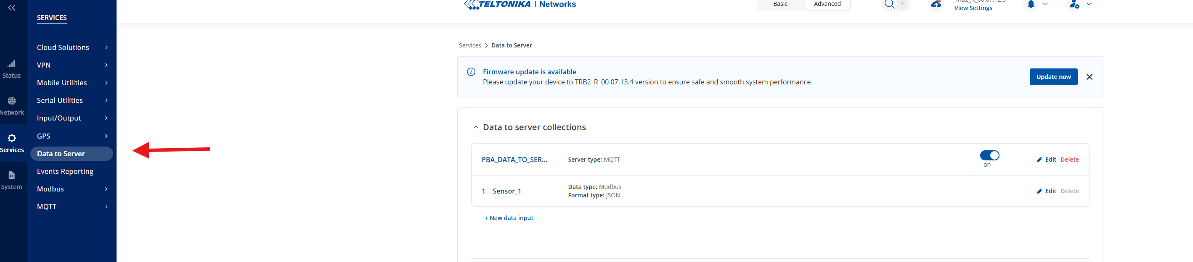Click the Update now button
1193x262 pixels.
tap(1053, 77)
